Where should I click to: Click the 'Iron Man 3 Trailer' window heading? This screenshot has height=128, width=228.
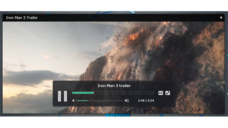point(22,18)
